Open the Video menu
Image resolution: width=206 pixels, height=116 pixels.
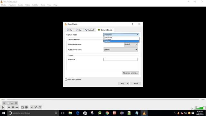pos(28,5)
